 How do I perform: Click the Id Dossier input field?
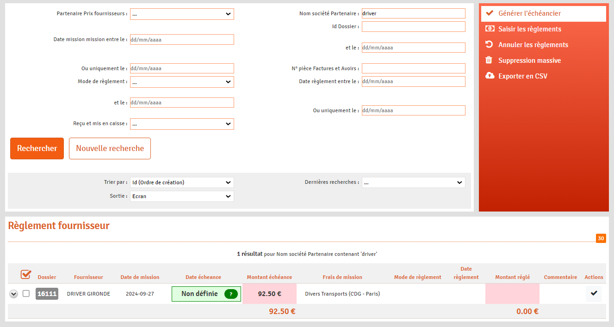click(x=413, y=27)
